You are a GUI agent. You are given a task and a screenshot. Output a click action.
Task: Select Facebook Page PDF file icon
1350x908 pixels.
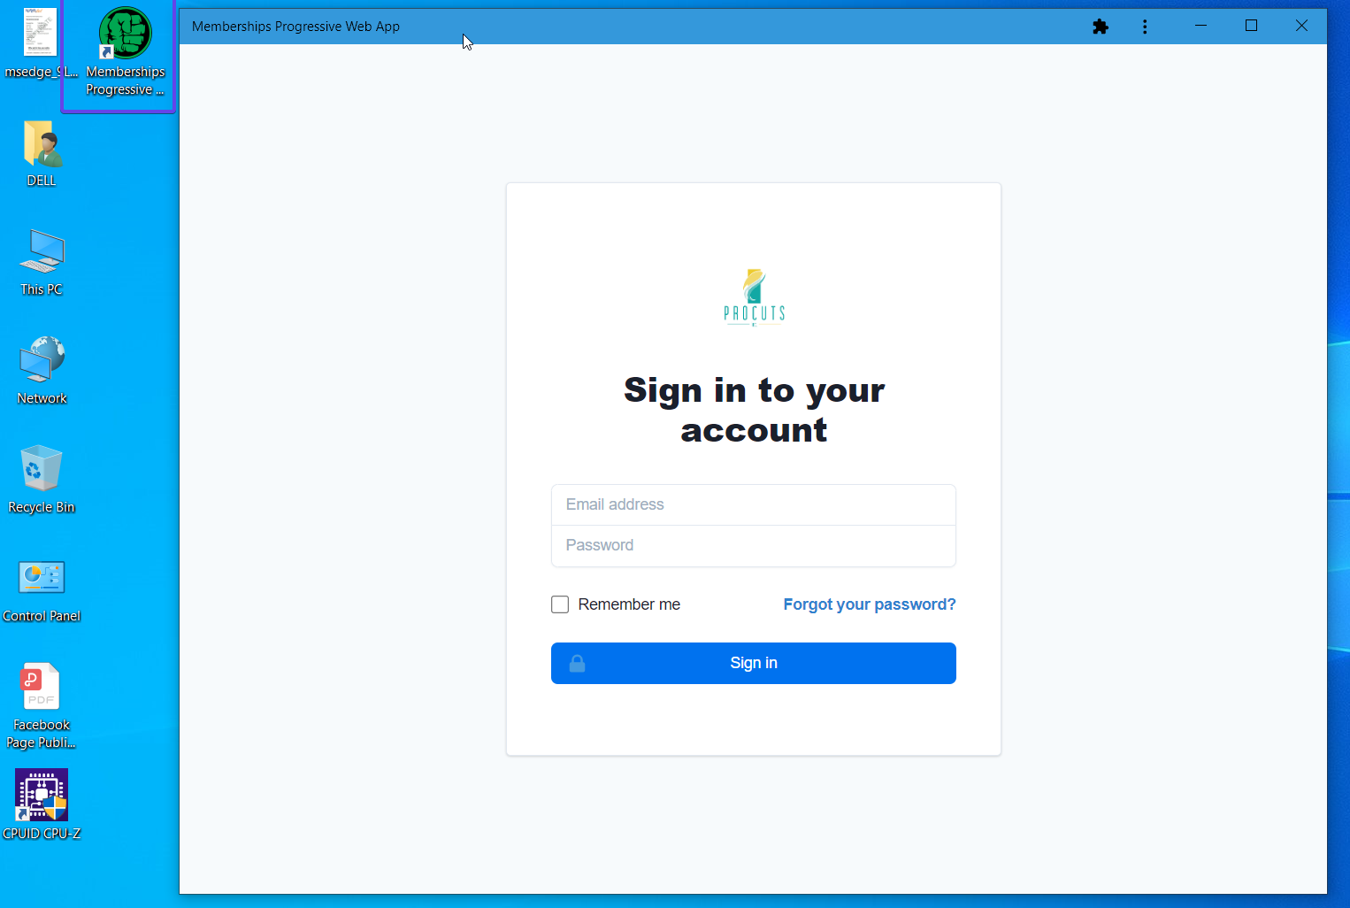pos(42,706)
